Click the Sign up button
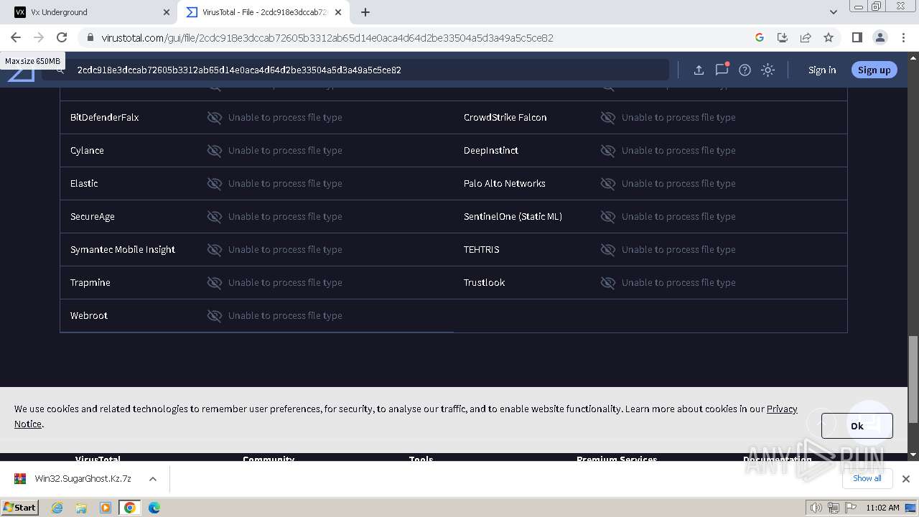This screenshot has height=517, width=919. pyautogui.click(x=874, y=70)
